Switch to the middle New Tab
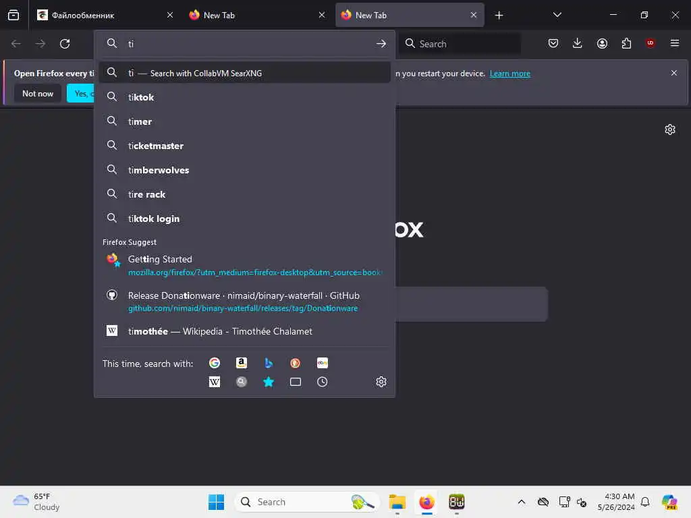 [258, 15]
